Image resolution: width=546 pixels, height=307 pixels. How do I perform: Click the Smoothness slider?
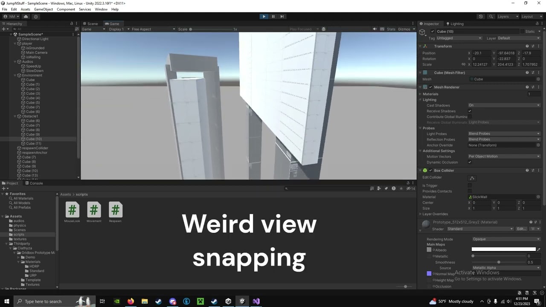coord(499,262)
